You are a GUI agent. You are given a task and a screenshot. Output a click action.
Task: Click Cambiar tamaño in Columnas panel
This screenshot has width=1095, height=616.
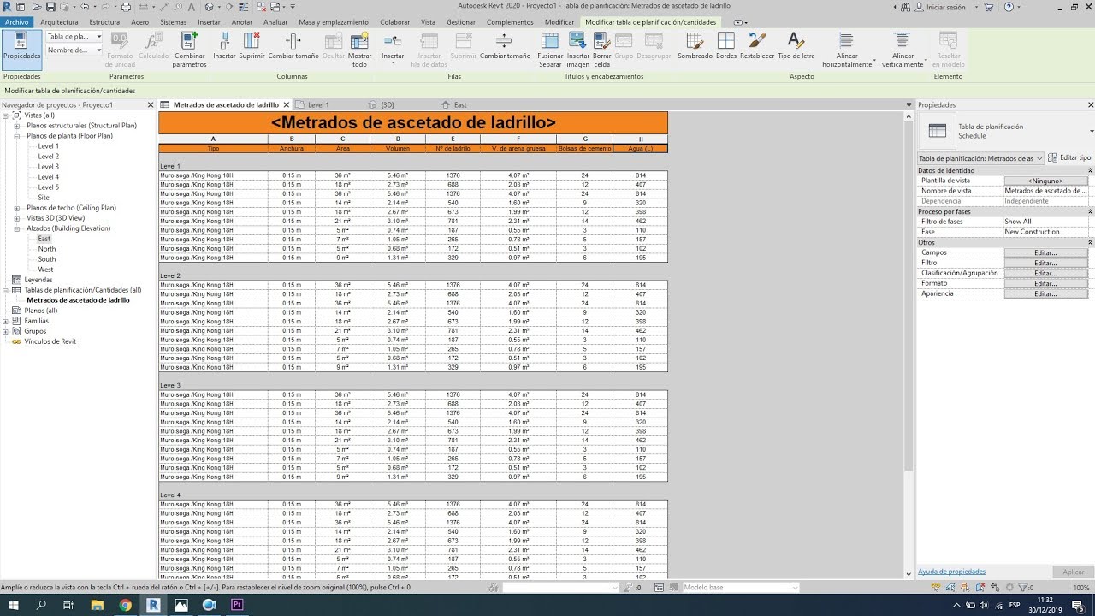293,46
